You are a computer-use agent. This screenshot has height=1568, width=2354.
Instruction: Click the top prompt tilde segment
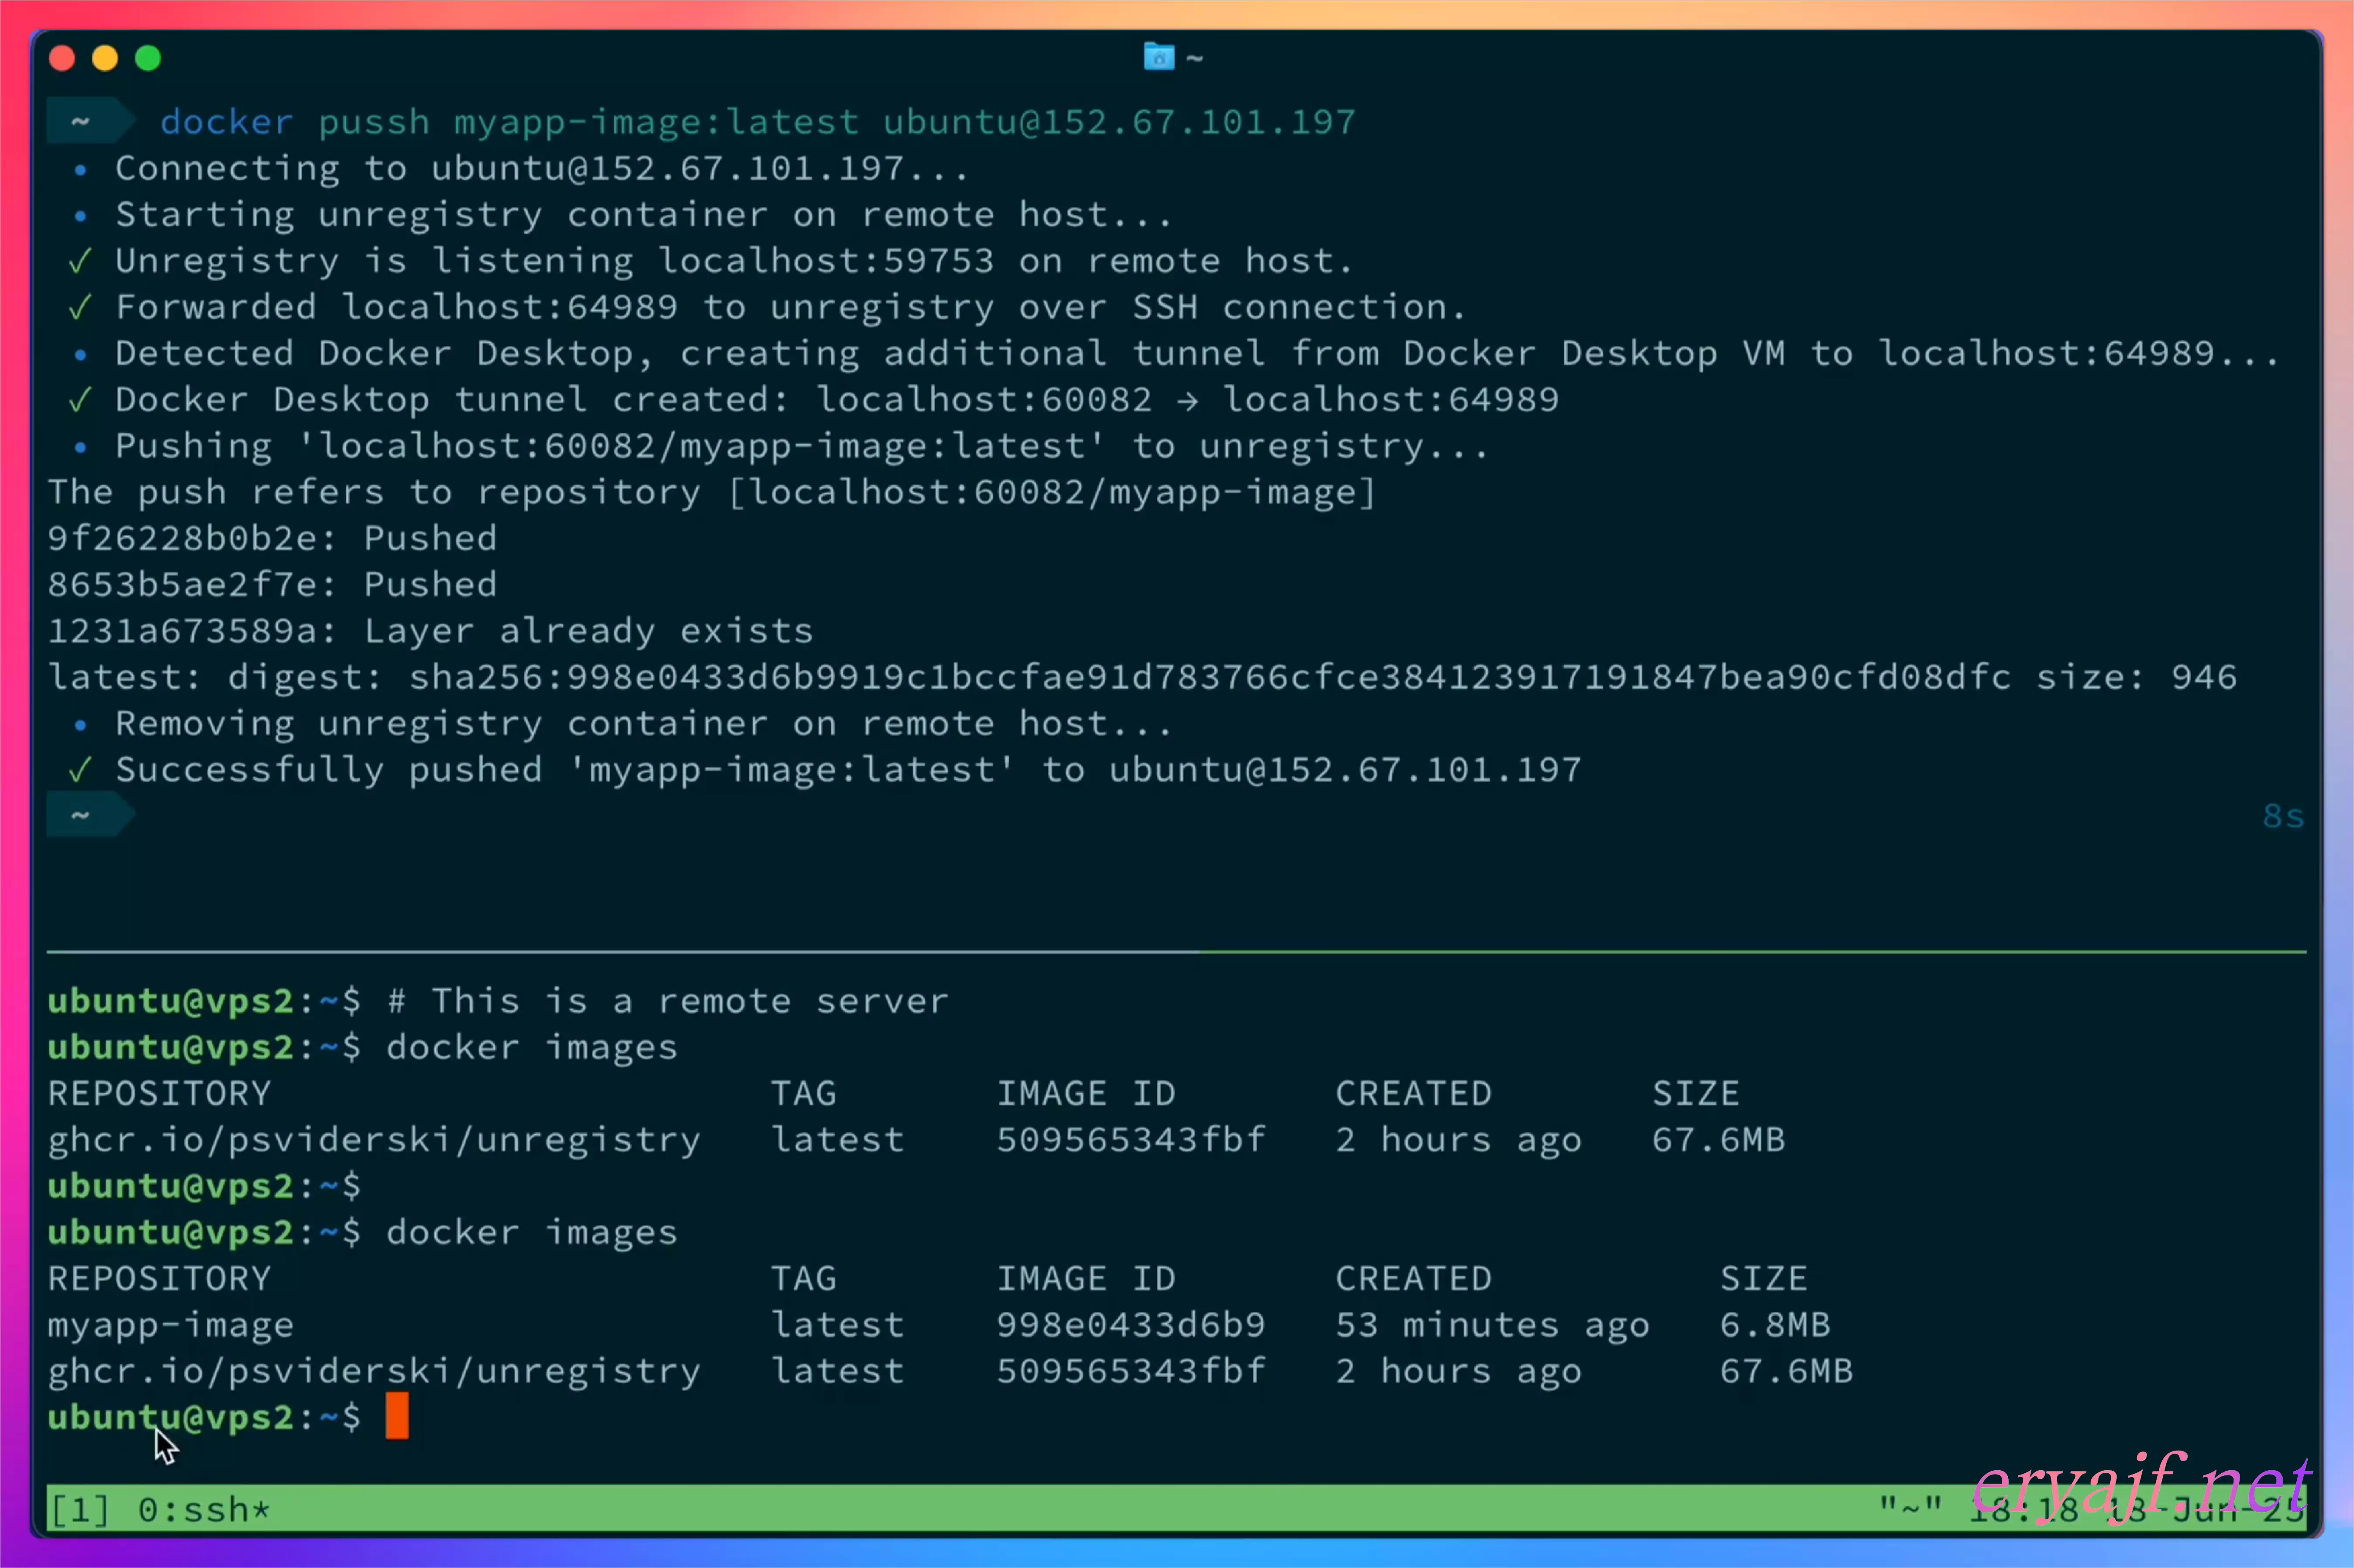click(90, 122)
